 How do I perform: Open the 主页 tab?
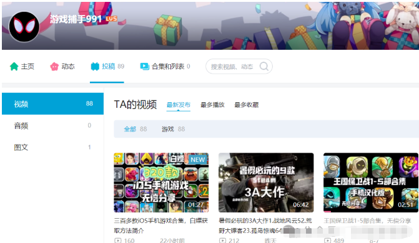(x=22, y=67)
